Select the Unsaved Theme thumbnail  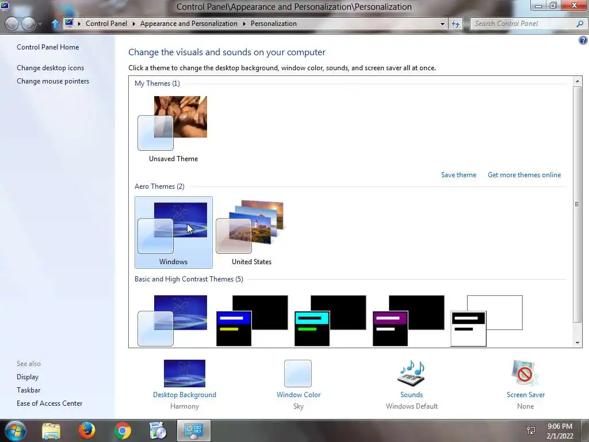tap(173, 128)
